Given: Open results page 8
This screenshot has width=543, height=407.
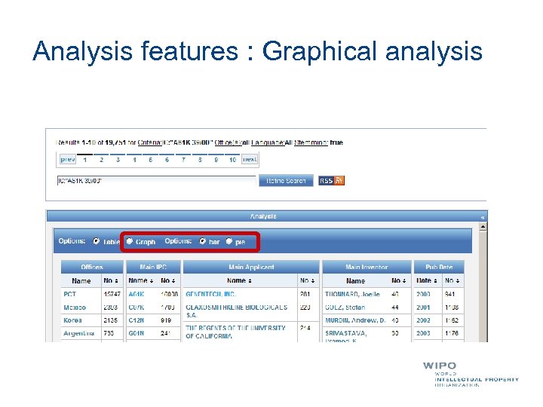Looking at the screenshot, I should 200,160.
